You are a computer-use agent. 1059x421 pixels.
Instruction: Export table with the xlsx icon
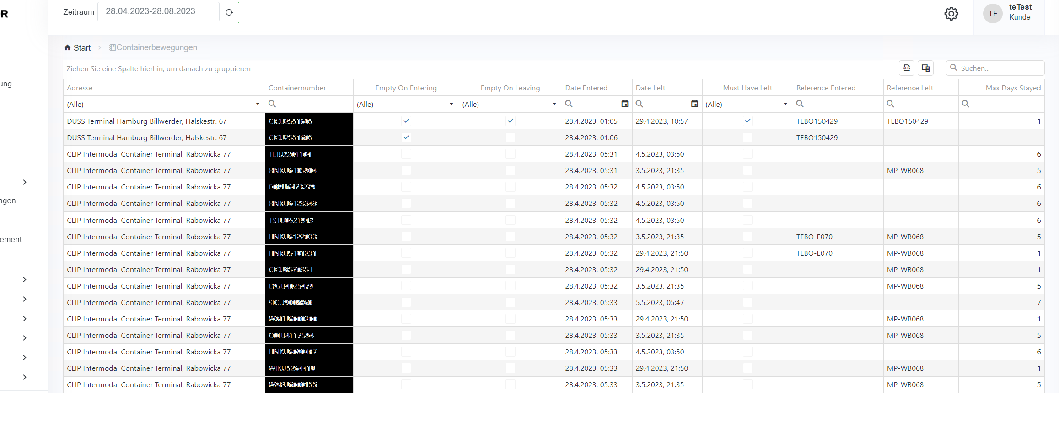point(906,68)
